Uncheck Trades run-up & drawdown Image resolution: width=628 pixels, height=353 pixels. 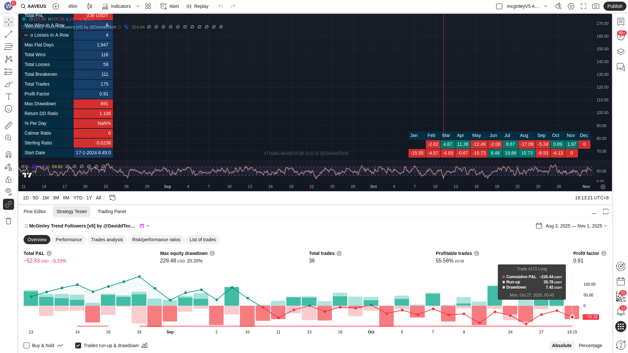click(78, 345)
